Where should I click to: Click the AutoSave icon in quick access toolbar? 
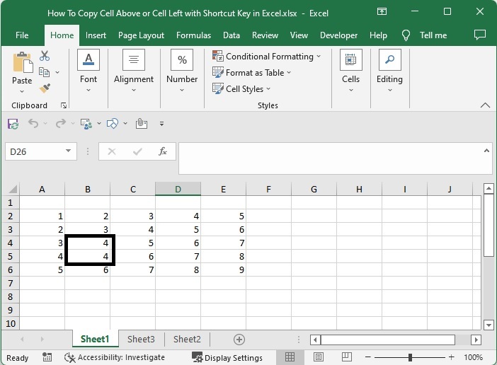click(x=13, y=124)
